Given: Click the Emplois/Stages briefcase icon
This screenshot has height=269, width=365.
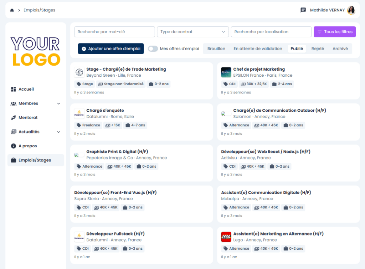Looking at the screenshot, I should [x=13, y=160].
